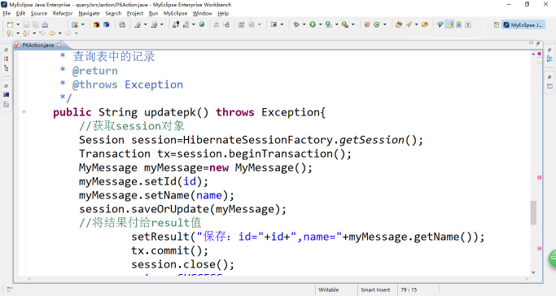Open the Refactor menu
The width and height of the screenshot is (556, 296).
coord(63,14)
